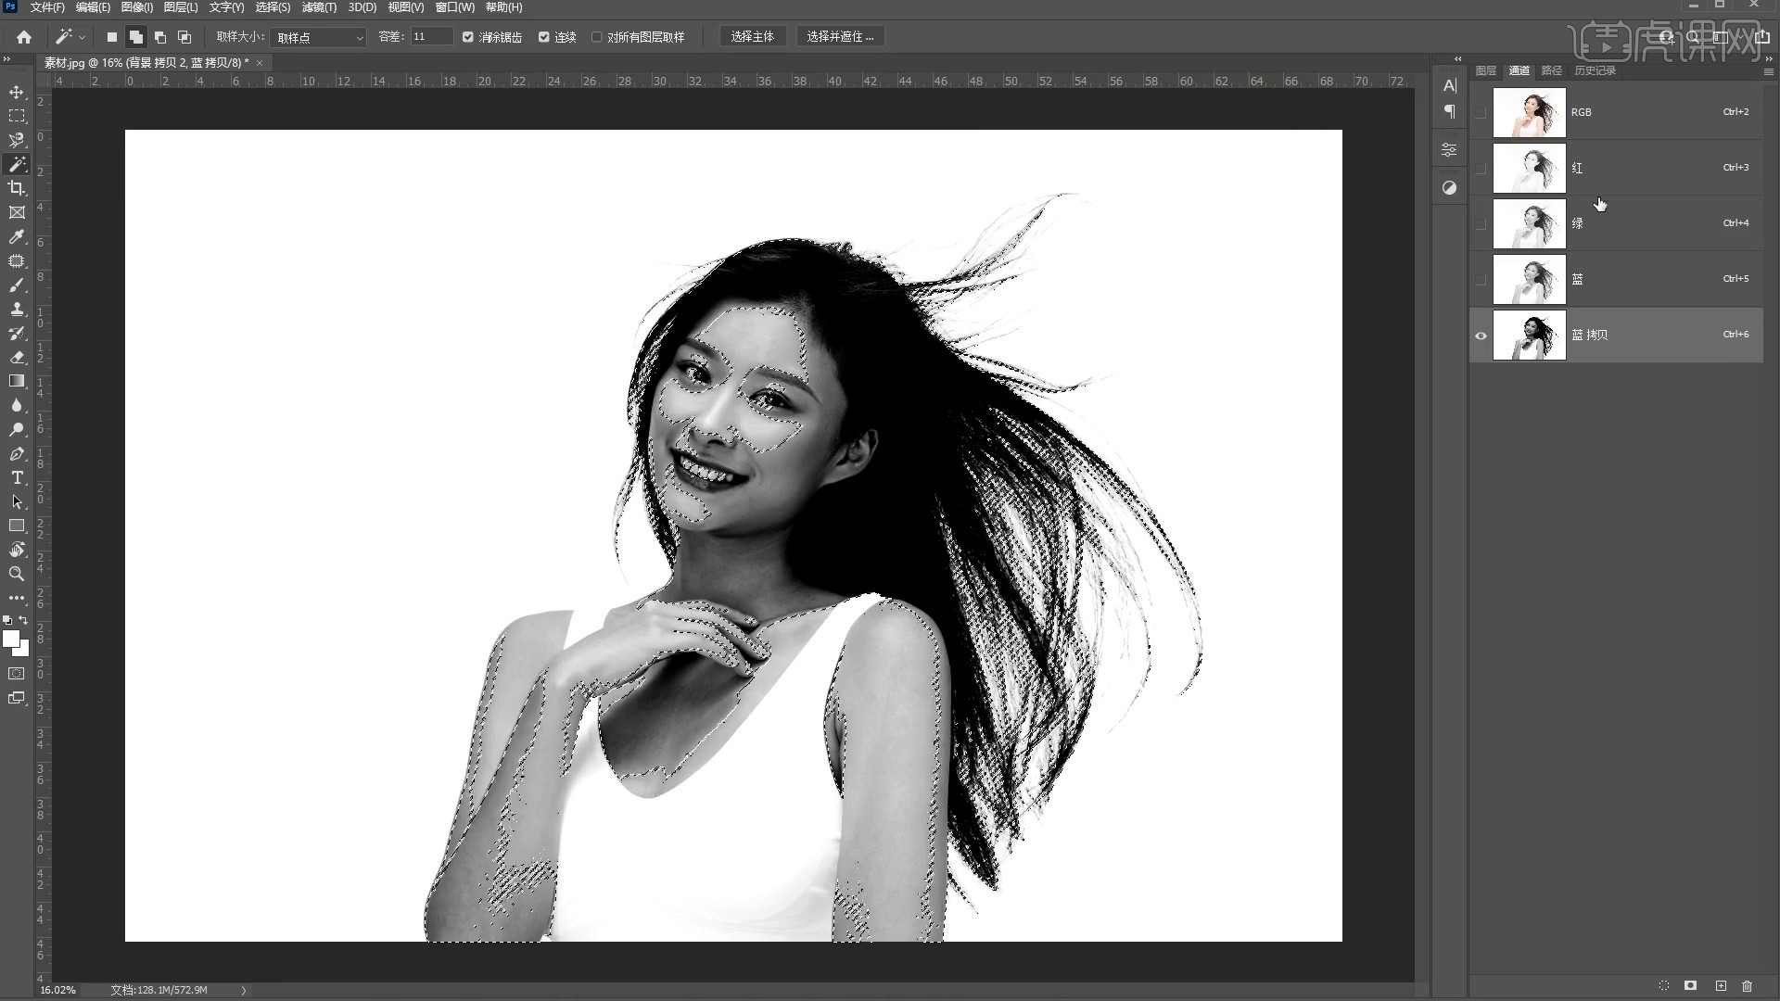
Task: Go to the Home screen
Action: point(24,37)
